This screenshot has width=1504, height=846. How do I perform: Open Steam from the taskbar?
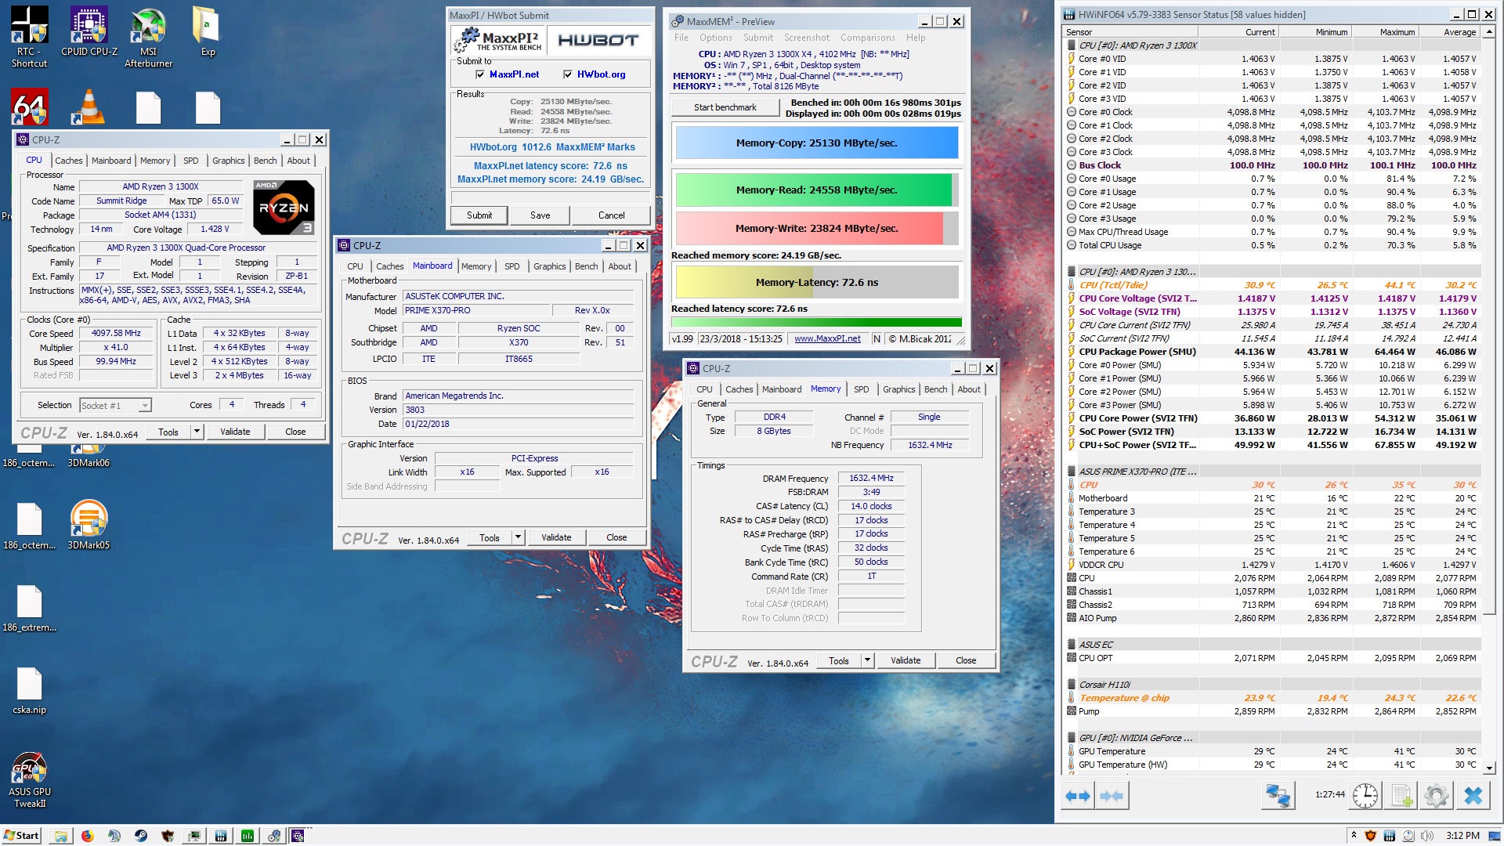tap(140, 836)
